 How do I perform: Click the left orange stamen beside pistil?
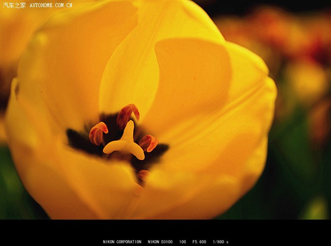click(98, 133)
